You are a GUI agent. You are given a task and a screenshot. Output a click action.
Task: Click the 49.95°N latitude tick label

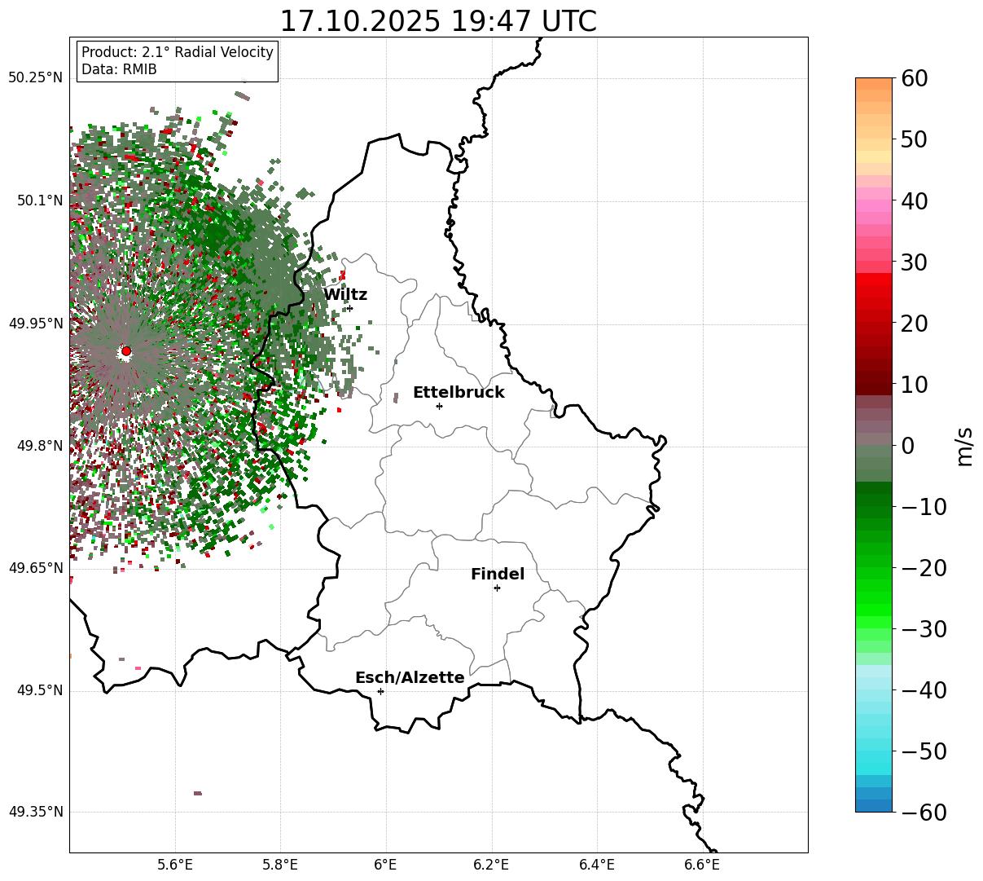[x=36, y=324]
